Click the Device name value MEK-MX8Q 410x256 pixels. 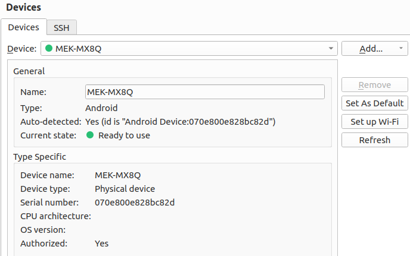coord(117,175)
